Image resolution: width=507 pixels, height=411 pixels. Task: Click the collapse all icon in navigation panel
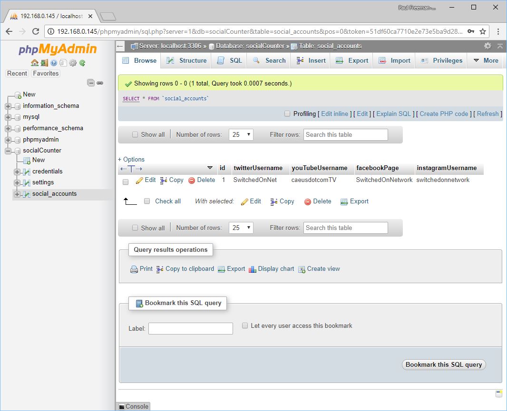click(x=91, y=83)
